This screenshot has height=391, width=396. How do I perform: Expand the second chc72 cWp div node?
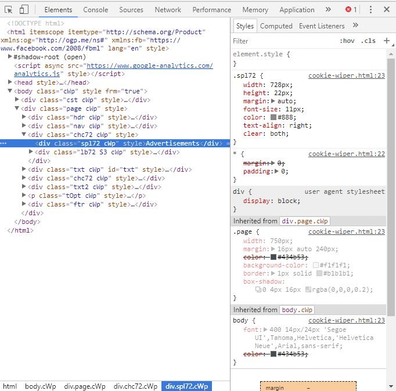[x=24, y=178]
